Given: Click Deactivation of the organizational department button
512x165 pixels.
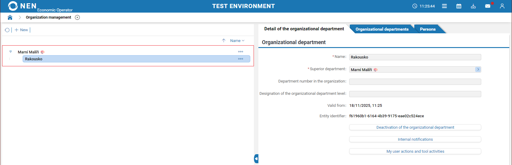Looking at the screenshot, I should (x=415, y=127).
